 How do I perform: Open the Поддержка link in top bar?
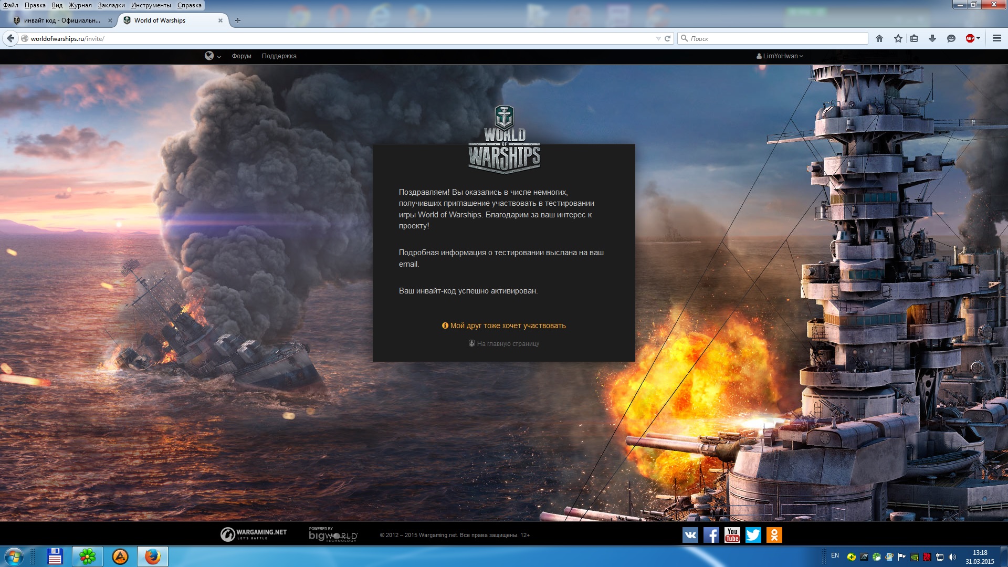click(279, 56)
